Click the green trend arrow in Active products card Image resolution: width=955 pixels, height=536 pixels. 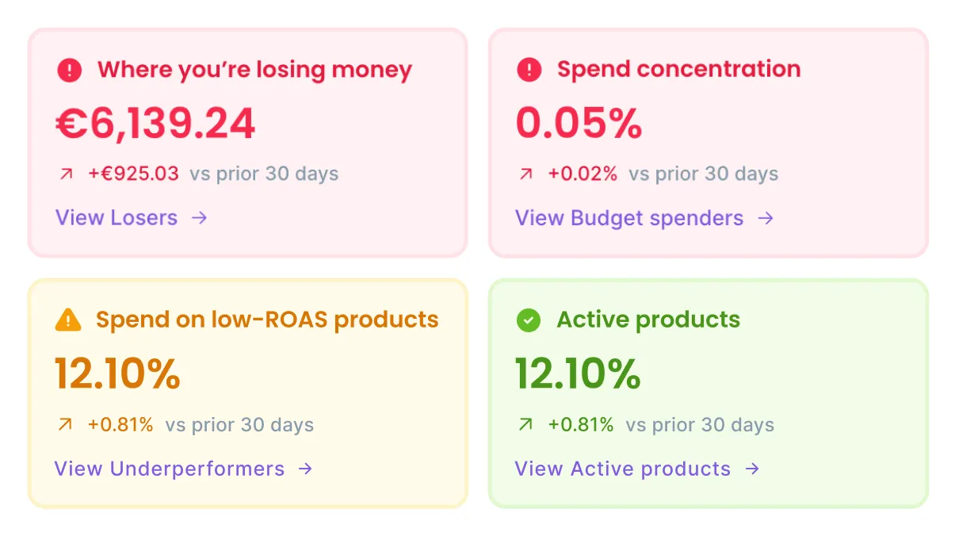tap(525, 425)
